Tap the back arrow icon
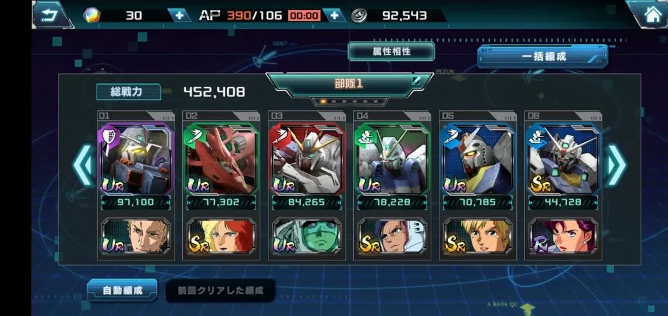This screenshot has height=316, width=668. tap(52, 15)
